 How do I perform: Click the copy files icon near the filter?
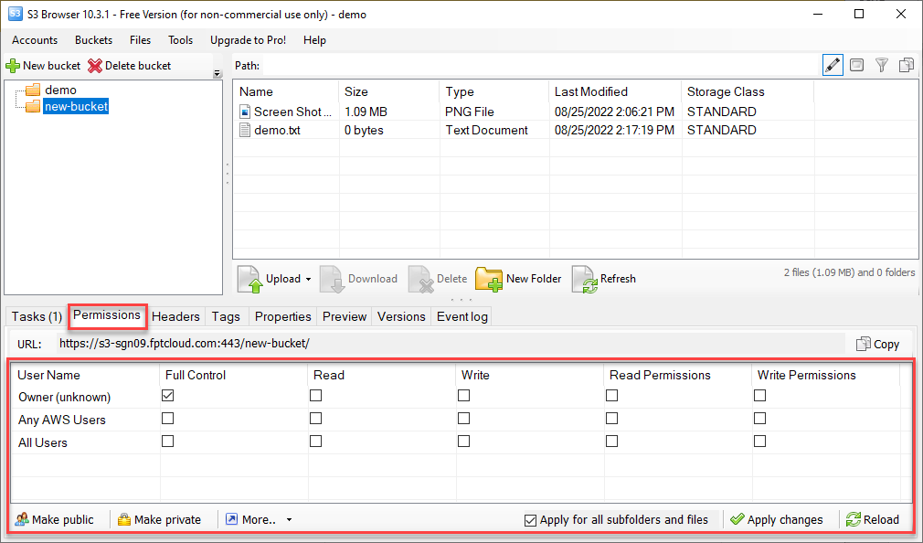906,65
